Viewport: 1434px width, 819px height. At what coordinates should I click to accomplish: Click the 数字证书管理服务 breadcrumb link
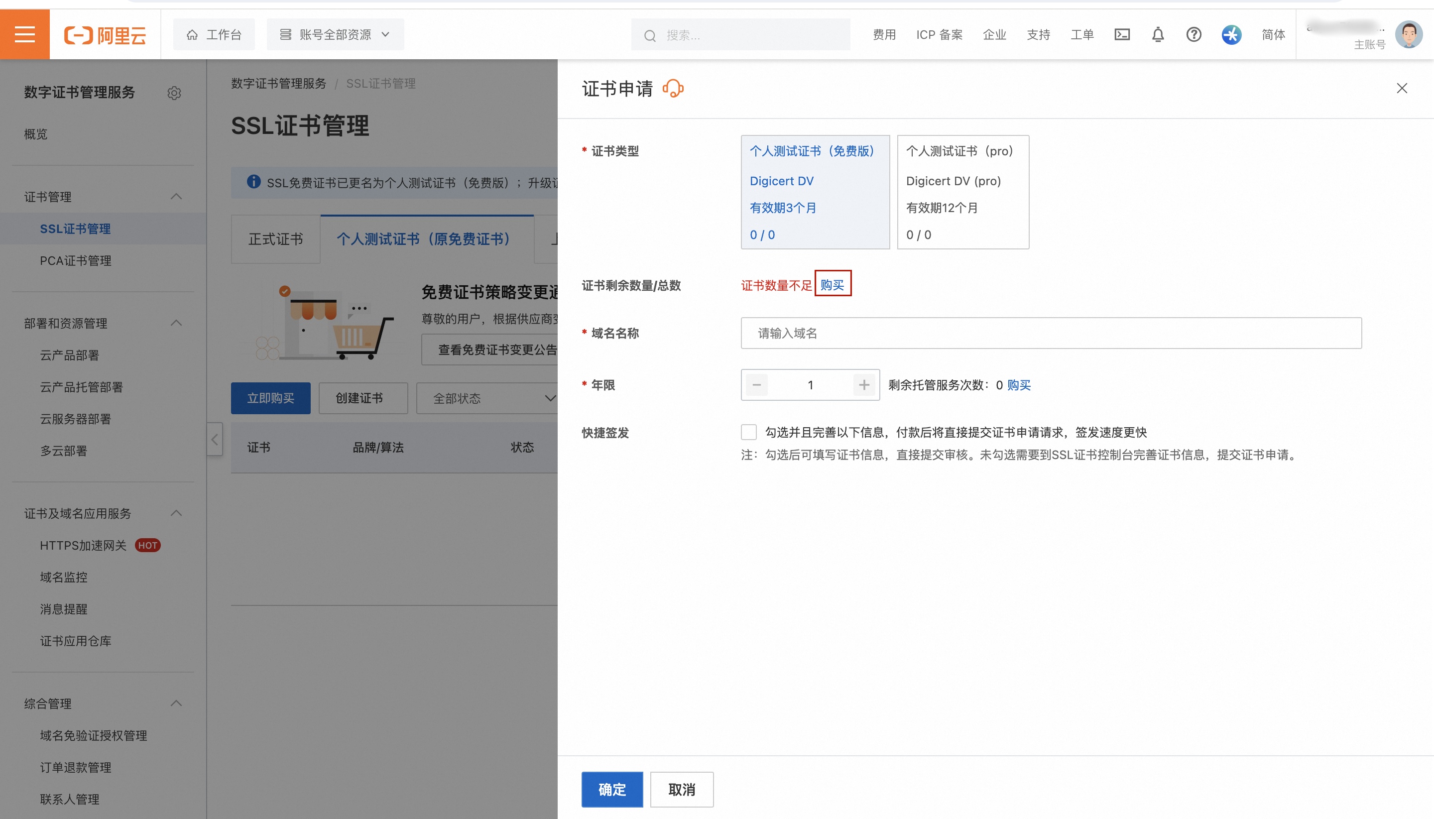[x=278, y=83]
